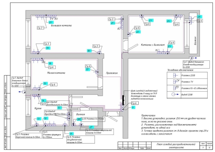Image resolution: width=215 pixels, height=152 pixels.
Task: Select cyan tag number 9 by panel
Action: coord(133,107)
